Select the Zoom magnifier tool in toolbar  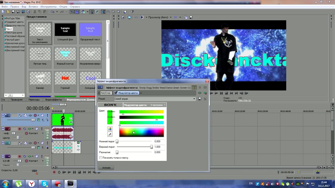coord(118,11)
